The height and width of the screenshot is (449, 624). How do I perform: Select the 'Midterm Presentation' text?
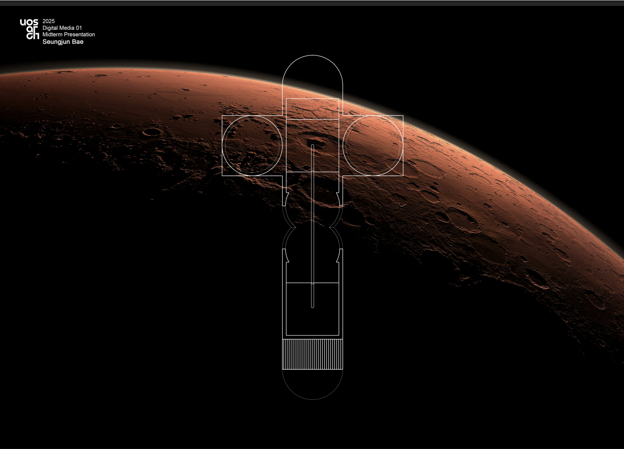pos(69,34)
